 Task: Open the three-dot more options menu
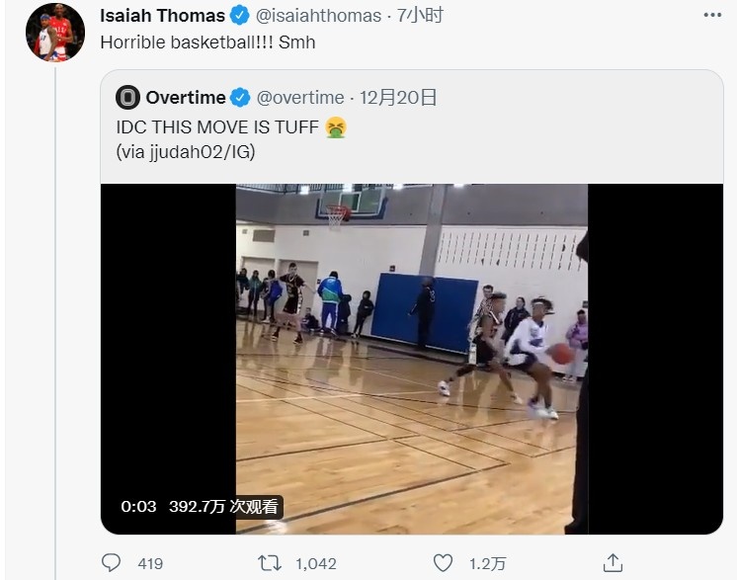[x=712, y=16]
